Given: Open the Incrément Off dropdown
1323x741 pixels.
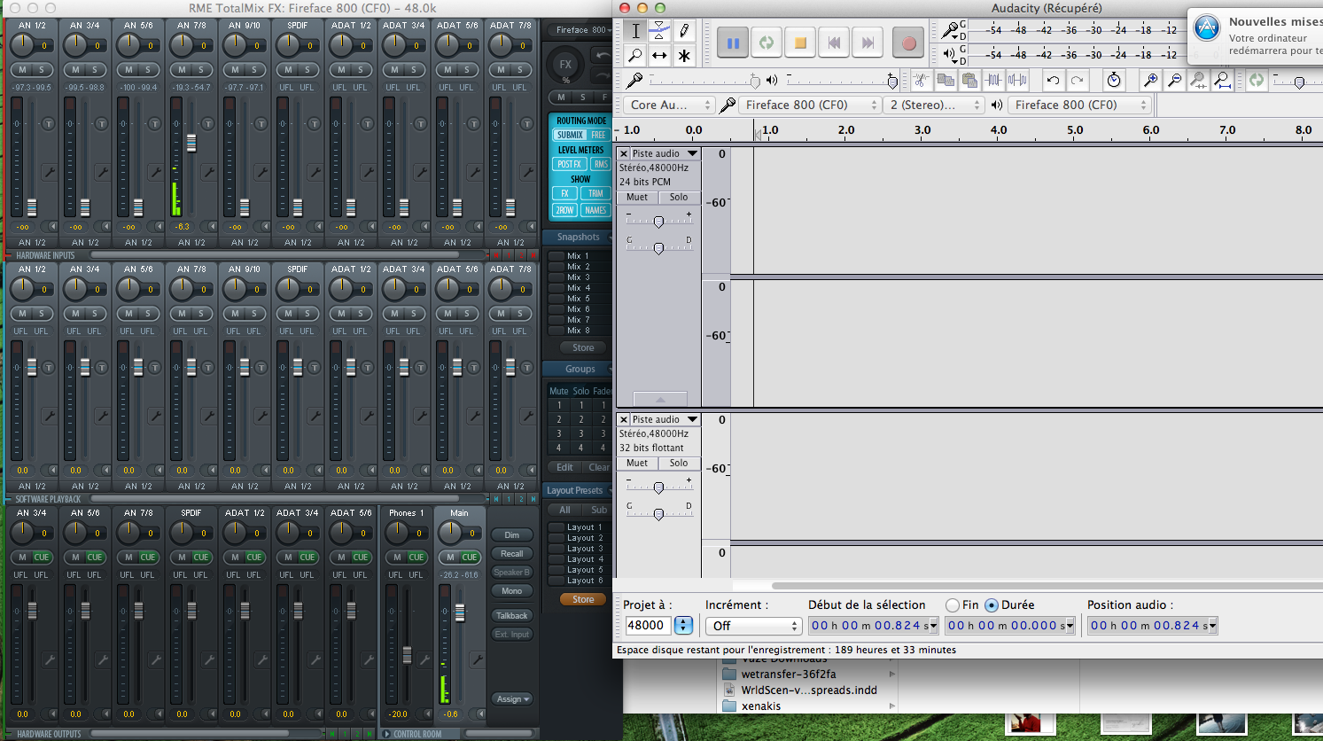Looking at the screenshot, I should pos(753,626).
